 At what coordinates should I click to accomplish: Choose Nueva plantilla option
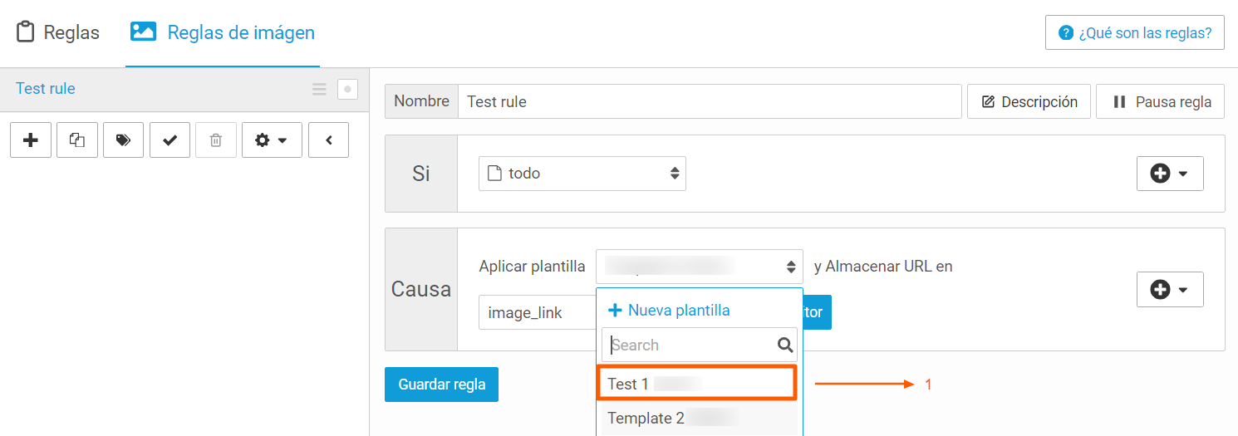[669, 310]
